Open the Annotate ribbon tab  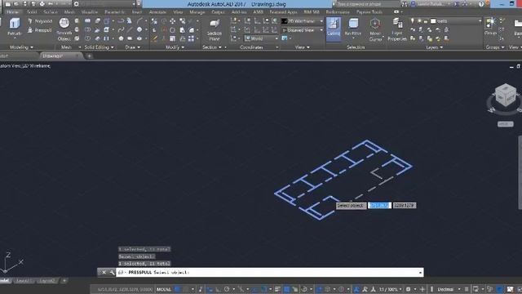pyautogui.click(x=157, y=12)
